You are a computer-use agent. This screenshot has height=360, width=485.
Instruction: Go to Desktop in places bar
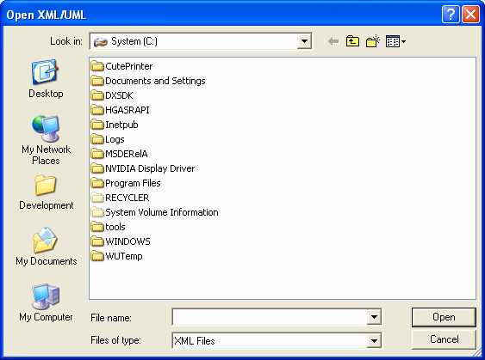pos(46,79)
